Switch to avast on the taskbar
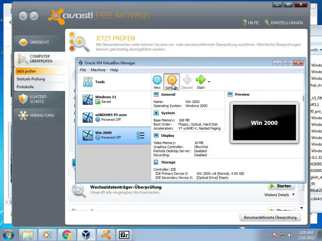This screenshot has height=241, width=322. (x=106, y=235)
